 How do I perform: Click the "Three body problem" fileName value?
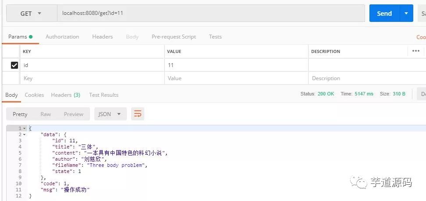tap(116, 165)
